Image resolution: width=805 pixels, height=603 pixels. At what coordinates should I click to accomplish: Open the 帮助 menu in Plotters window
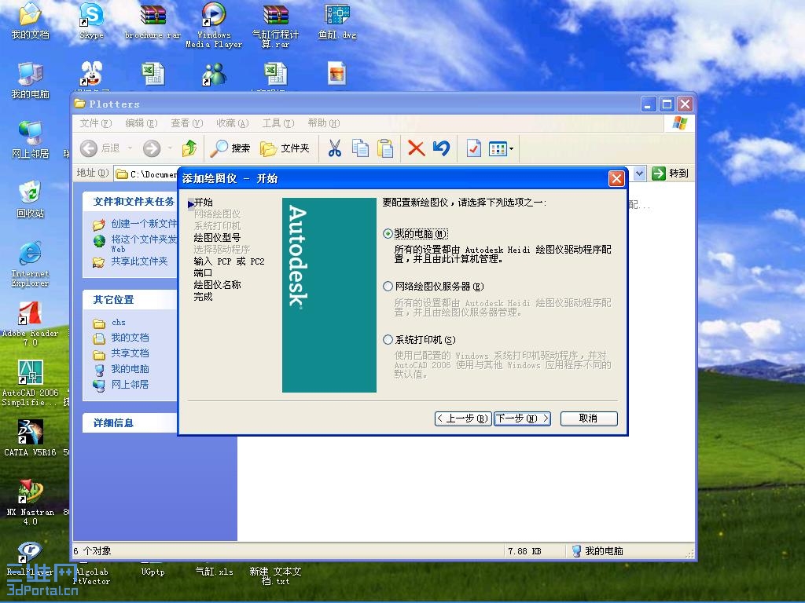tap(324, 123)
